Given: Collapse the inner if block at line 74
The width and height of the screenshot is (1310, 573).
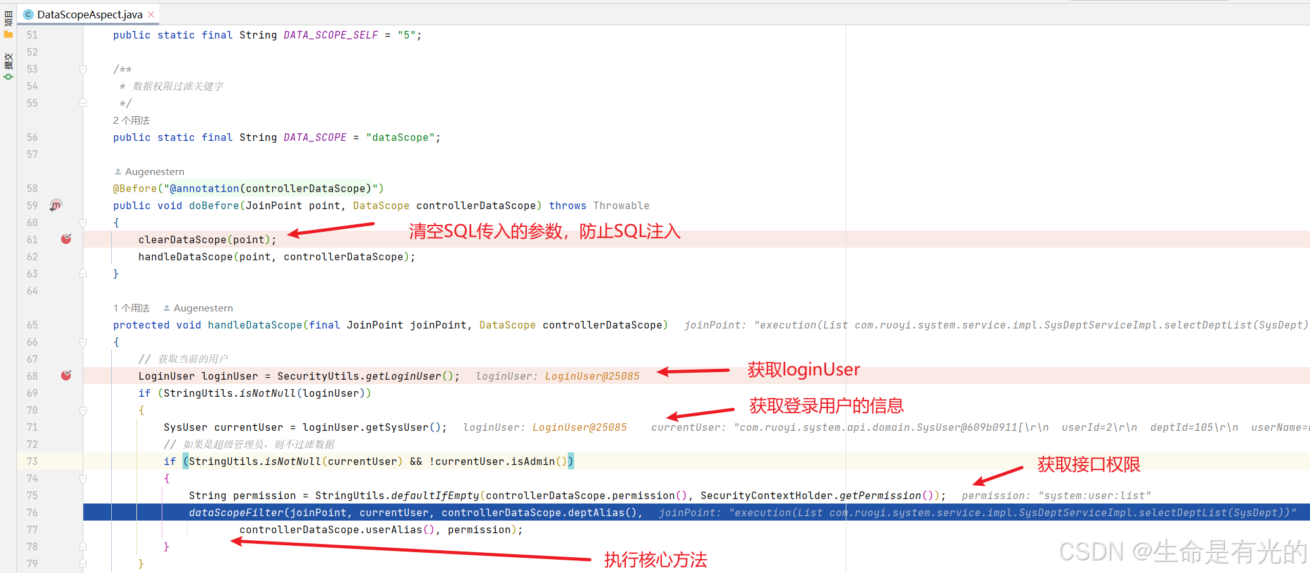Looking at the screenshot, I should 83,478.
